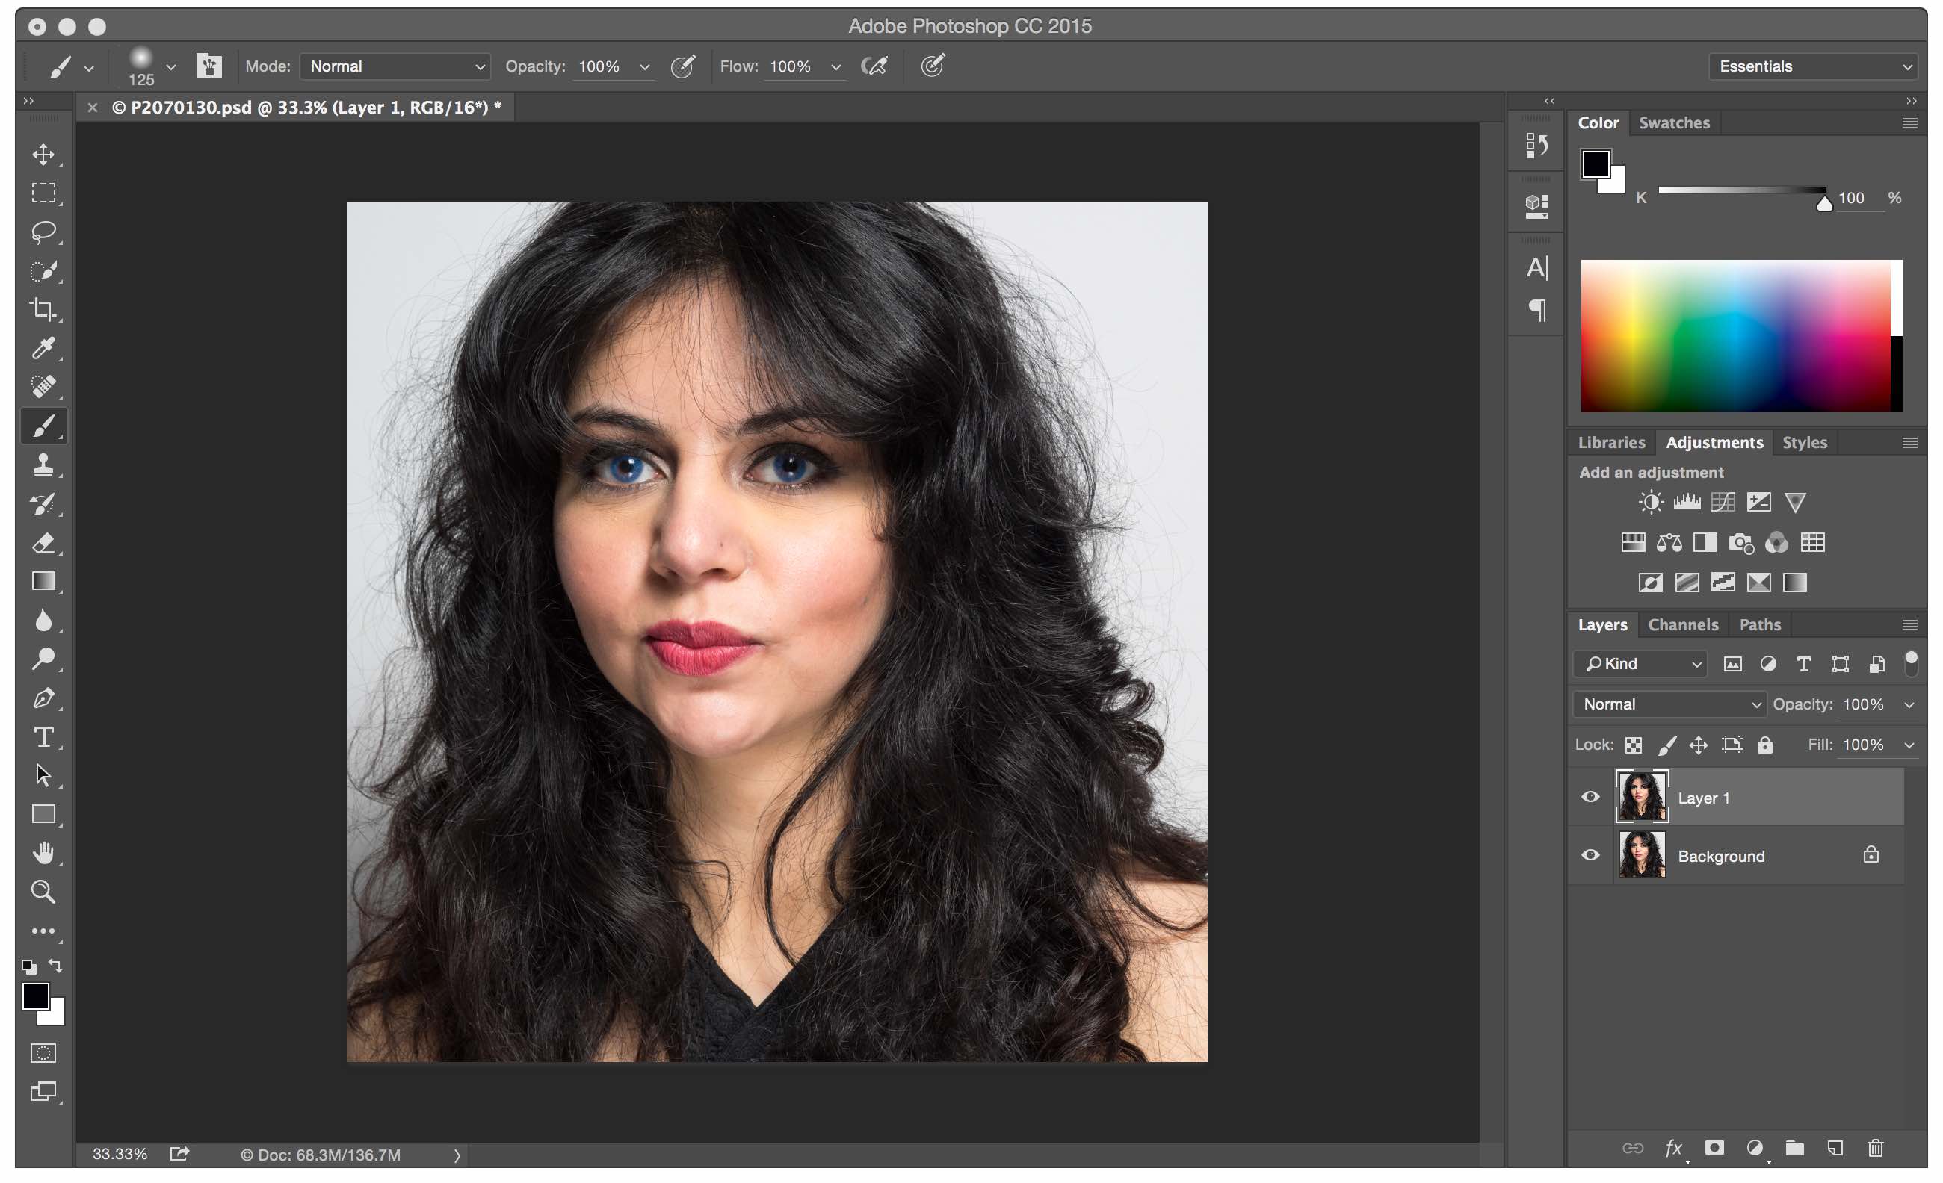Activate the Horizontal Type tool

[43, 738]
